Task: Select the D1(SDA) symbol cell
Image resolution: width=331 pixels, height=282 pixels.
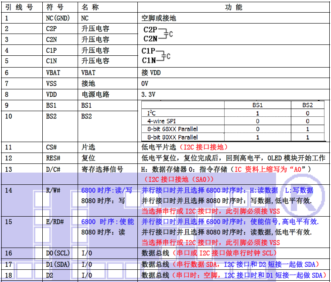Action: 58,265
